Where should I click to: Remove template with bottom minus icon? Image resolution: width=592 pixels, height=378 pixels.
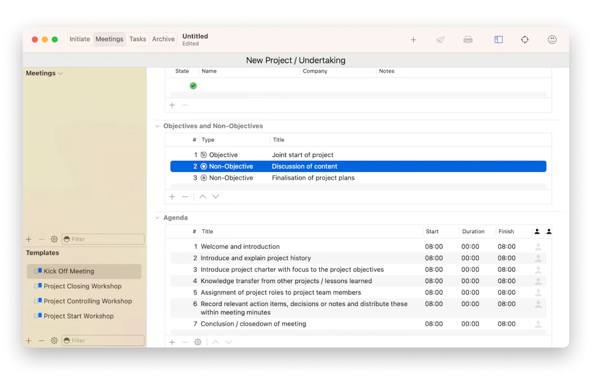click(42, 341)
